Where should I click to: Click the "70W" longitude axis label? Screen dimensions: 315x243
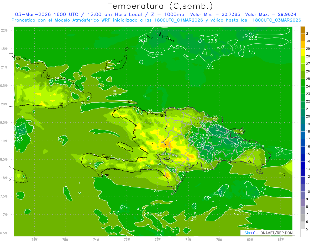(219, 240)
